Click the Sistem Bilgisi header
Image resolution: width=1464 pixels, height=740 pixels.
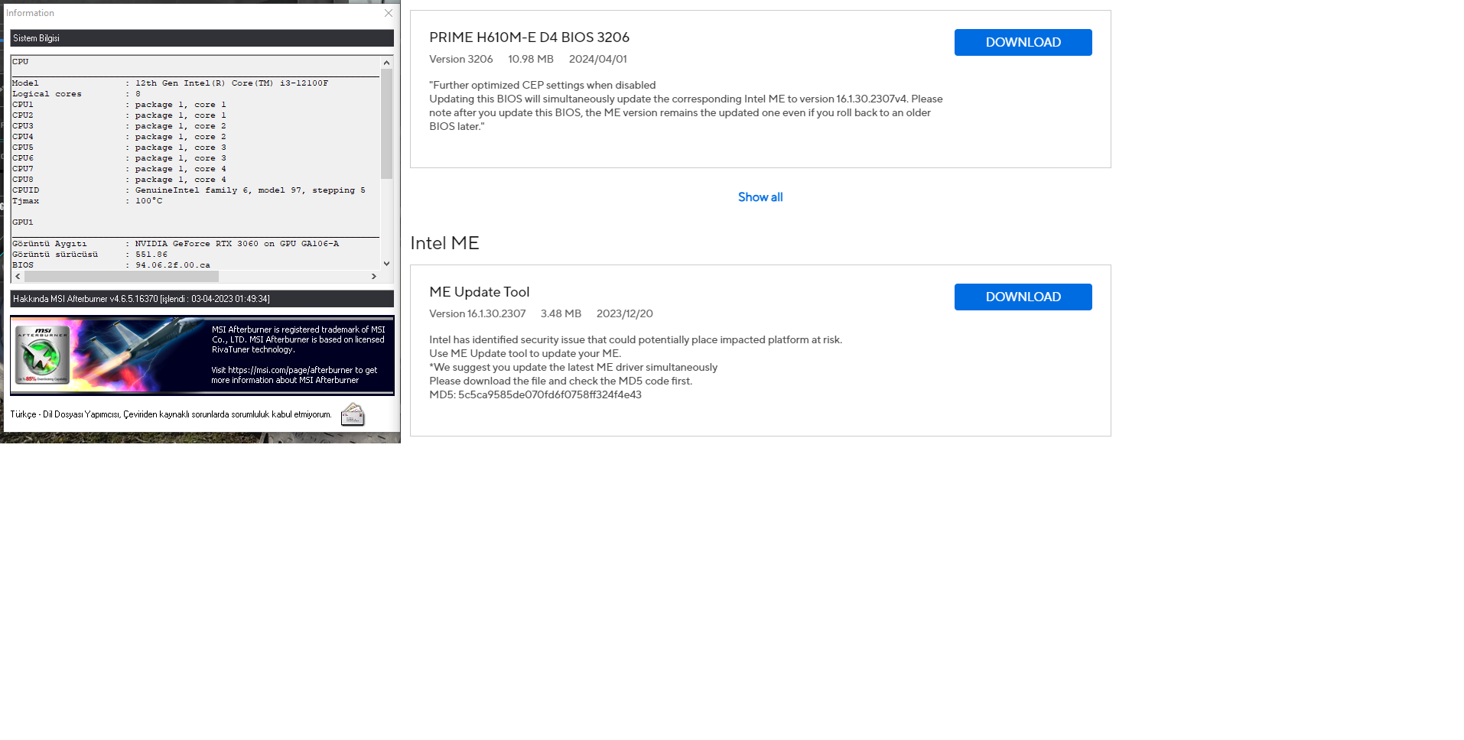click(202, 38)
